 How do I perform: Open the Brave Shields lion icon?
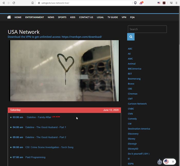pyautogui.click(x=135, y=3)
